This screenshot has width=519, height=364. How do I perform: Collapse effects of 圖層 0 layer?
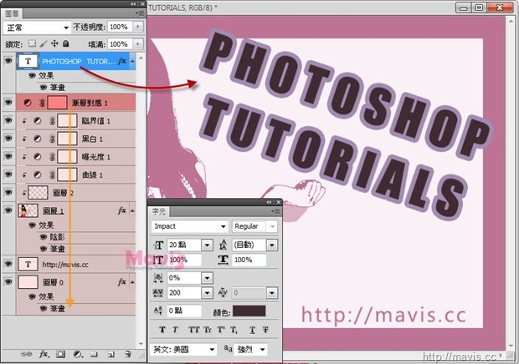pos(132,282)
